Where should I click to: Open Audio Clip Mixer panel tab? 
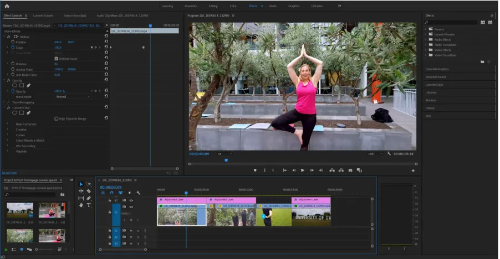pyautogui.click(x=123, y=15)
